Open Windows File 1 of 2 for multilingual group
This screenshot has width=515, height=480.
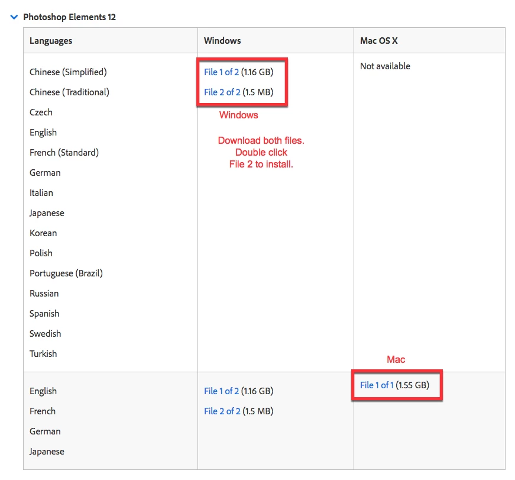pos(221,72)
